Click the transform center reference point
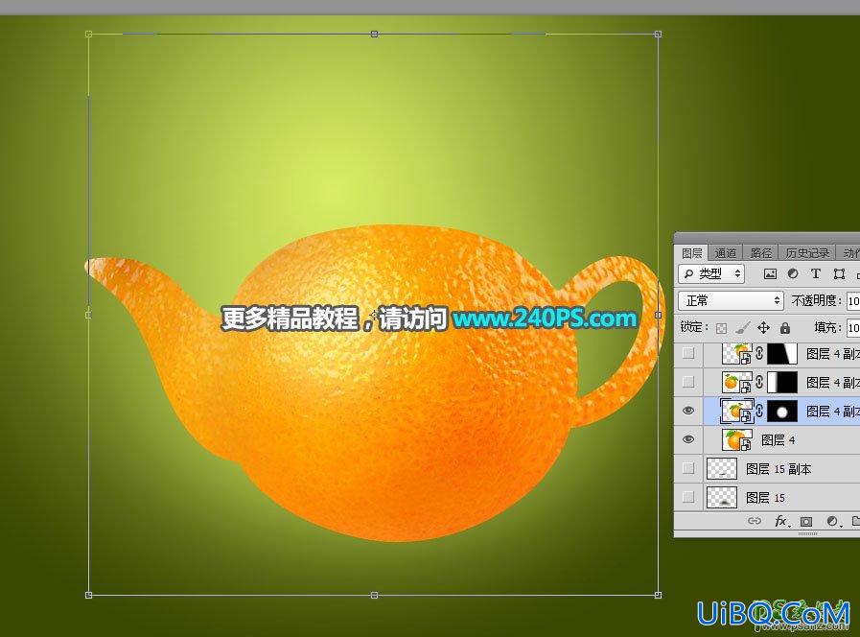The height and width of the screenshot is (637, 860). (374, 315)
